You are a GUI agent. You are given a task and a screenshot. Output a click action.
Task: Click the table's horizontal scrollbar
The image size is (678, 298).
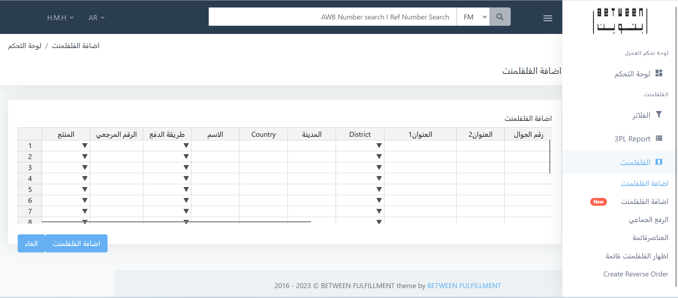[x=176, y=222]
